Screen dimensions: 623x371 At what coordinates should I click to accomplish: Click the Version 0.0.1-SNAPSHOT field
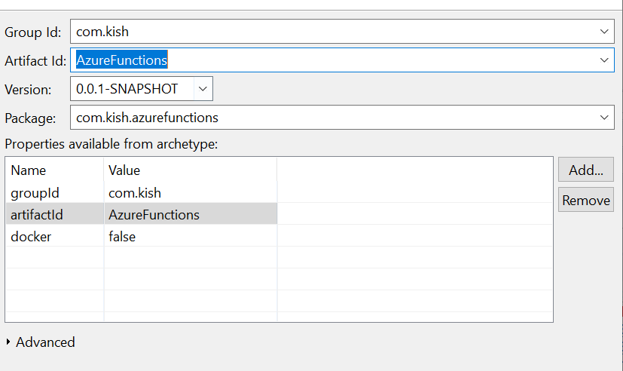[133, 89]
